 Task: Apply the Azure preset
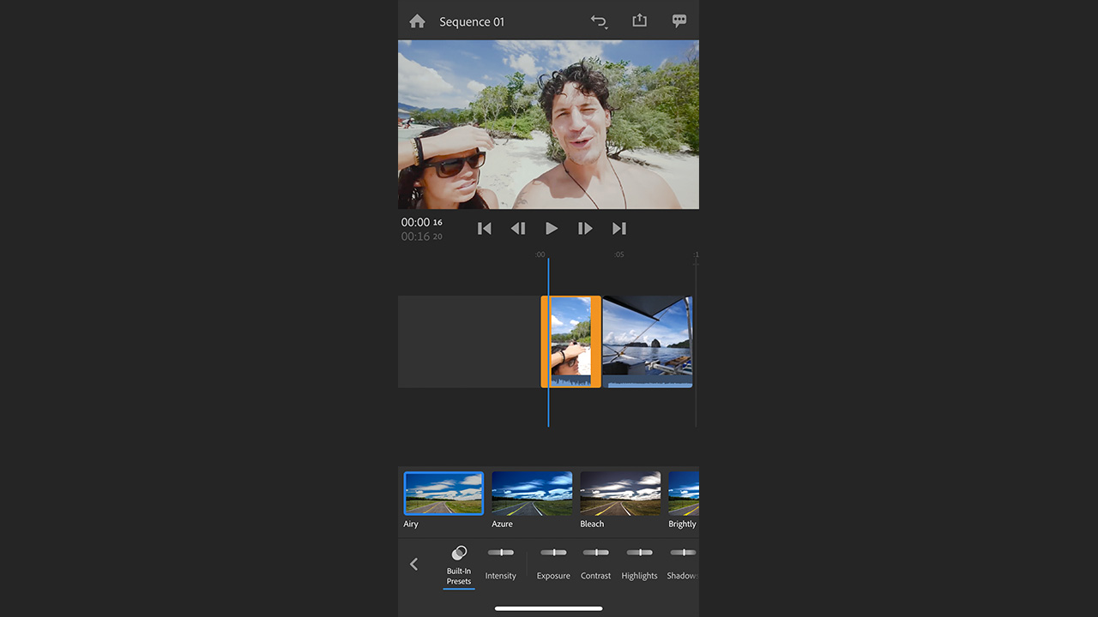click(x=532, y=492)
